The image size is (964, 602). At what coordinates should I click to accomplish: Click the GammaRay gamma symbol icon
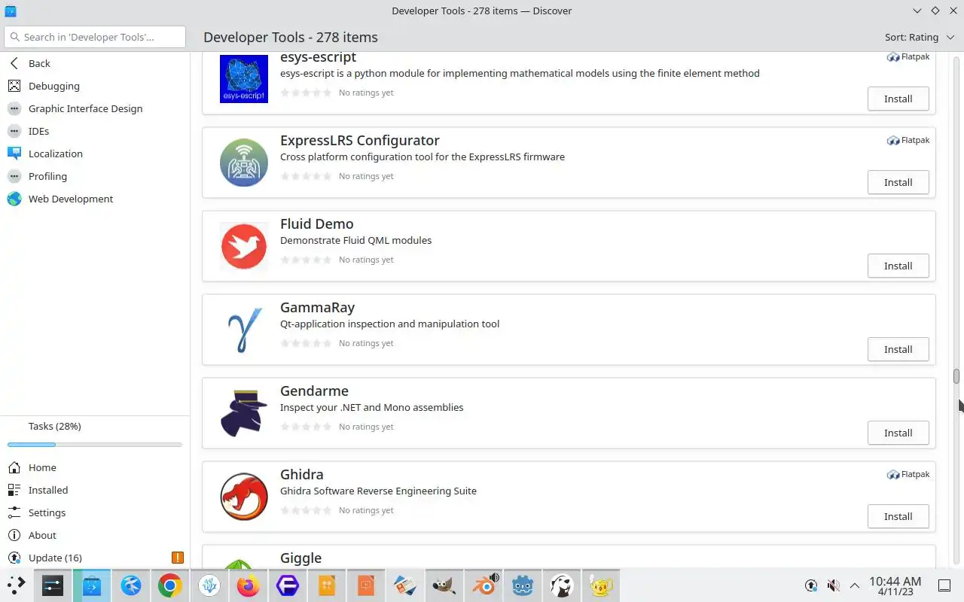click(x=244, y=330)
